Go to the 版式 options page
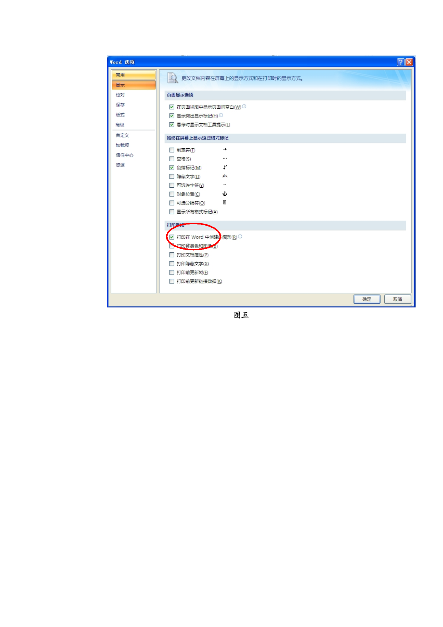 coord(120,115)
